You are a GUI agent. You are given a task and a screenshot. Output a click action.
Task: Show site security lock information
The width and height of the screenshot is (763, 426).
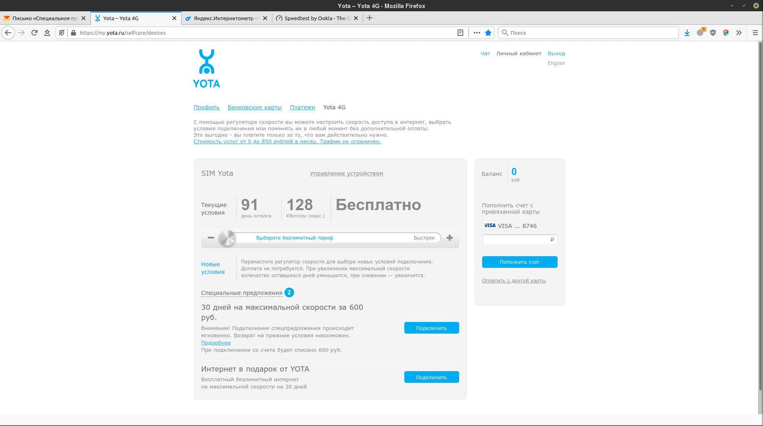click(x=73, y=33)
